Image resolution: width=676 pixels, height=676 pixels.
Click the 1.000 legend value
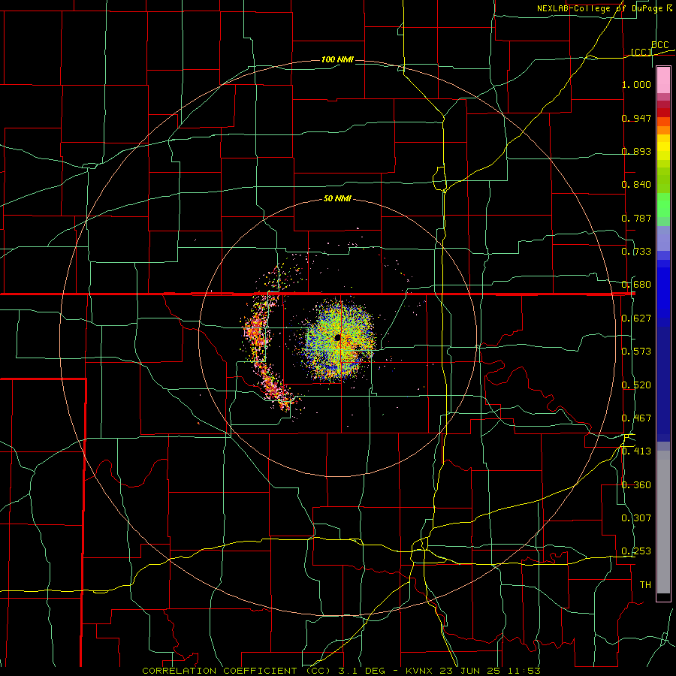coord(636,84)
